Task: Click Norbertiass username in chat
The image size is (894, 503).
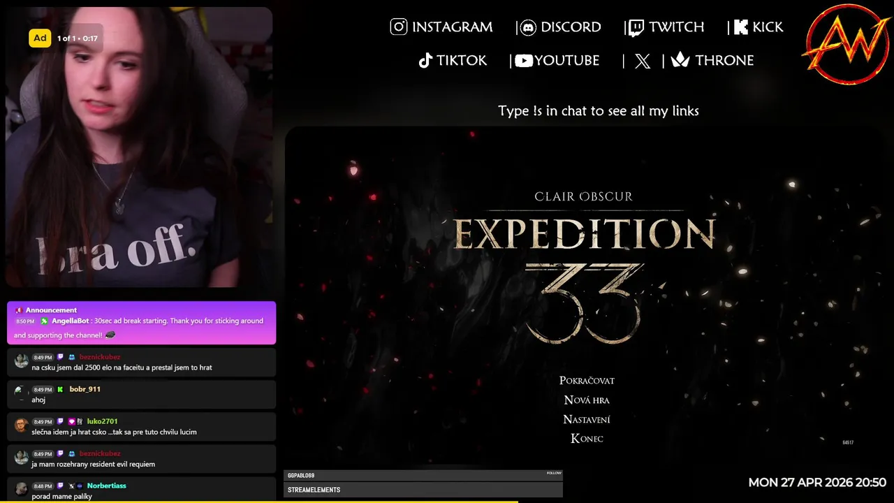Action: pos(107,486)
